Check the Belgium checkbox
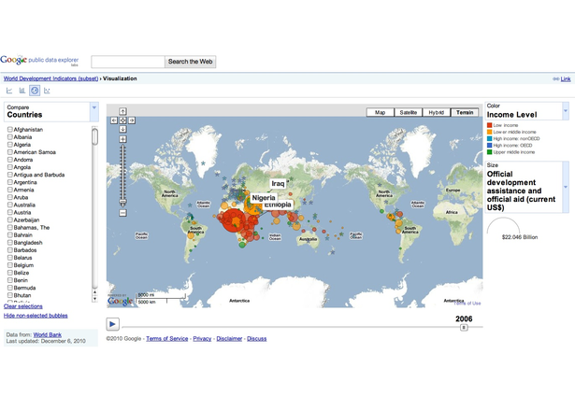The width and height of the screenshot is (575, 396). tap(10, 265)
